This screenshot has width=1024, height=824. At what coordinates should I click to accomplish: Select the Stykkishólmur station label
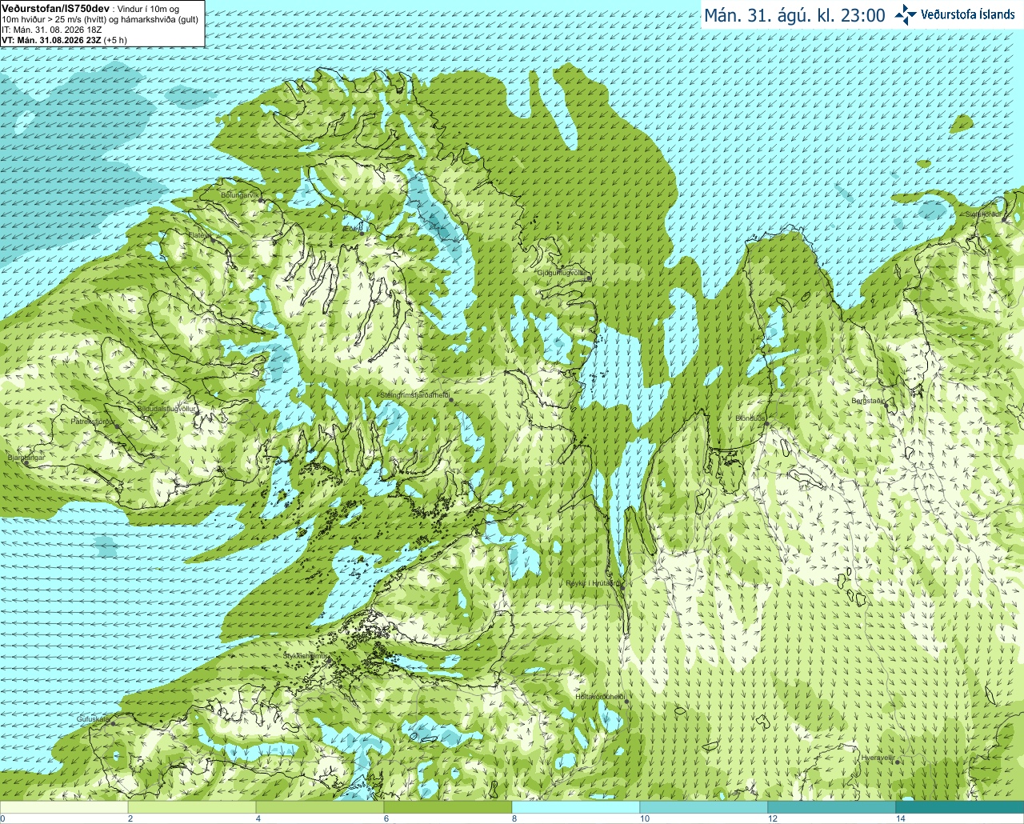(305, 656)
